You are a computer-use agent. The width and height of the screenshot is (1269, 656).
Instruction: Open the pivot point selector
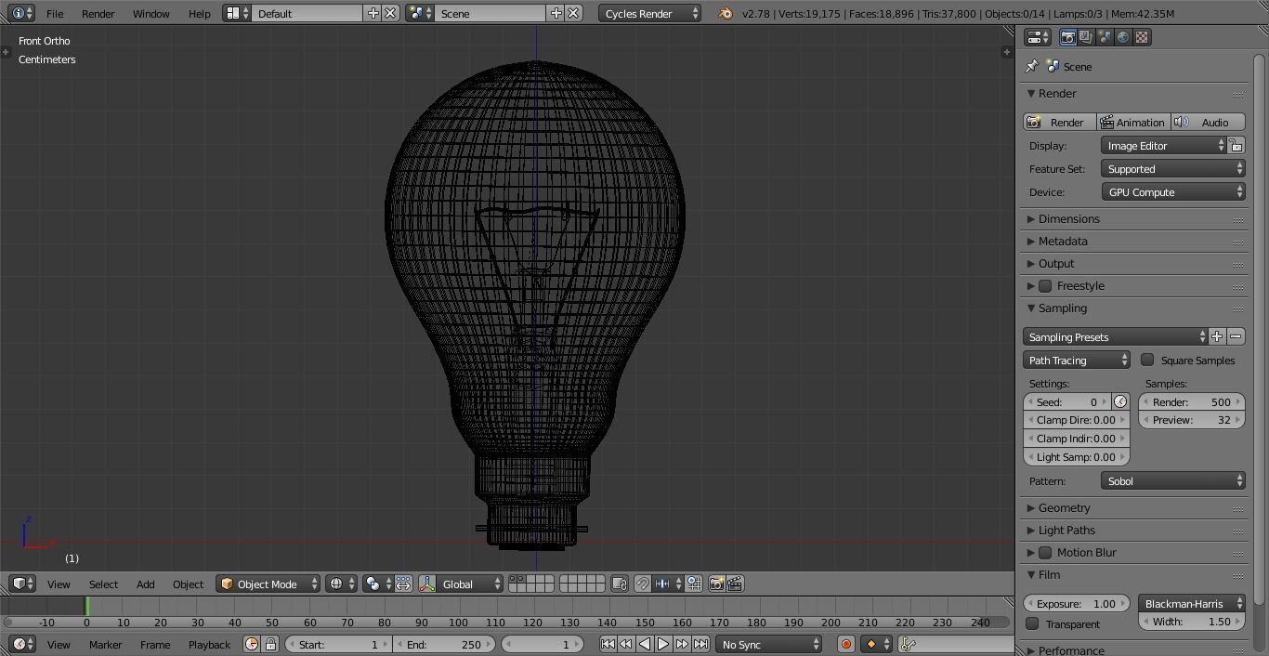click(x=378, y=584)
